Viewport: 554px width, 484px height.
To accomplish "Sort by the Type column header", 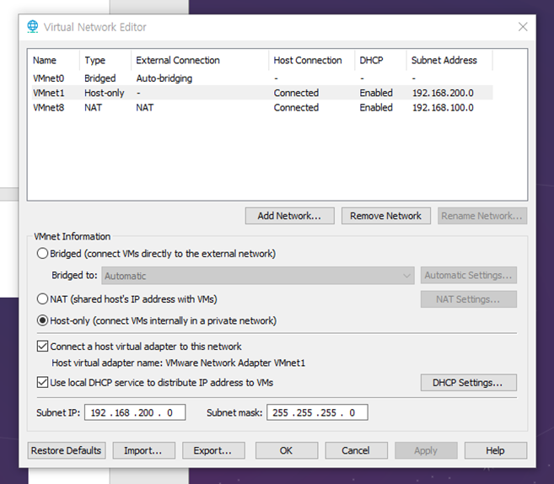I will tap(105, 61).
